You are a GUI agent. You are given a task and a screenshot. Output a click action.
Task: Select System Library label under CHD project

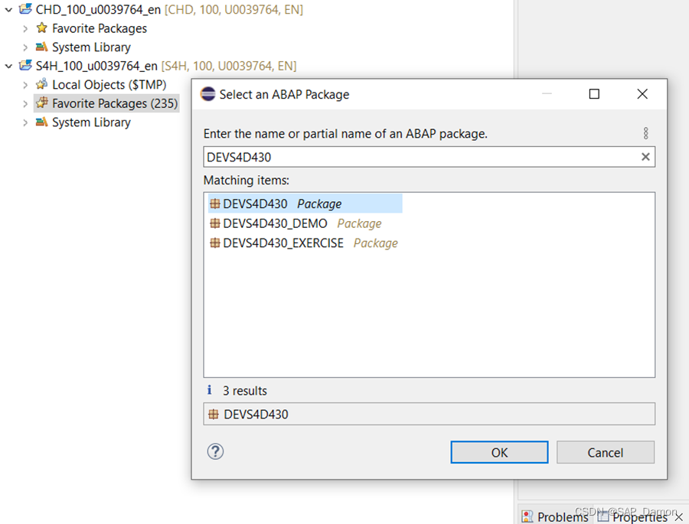tap(91, 47)
